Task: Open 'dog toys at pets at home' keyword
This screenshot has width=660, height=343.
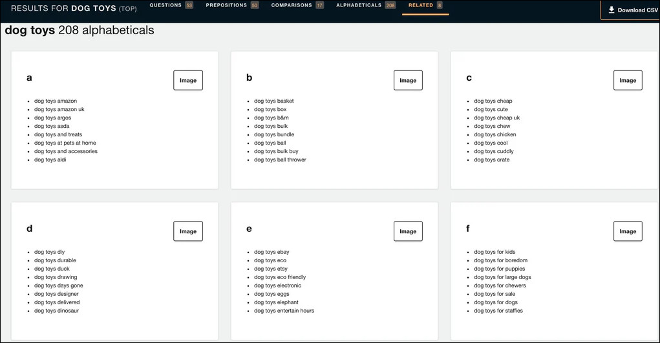Action: click(x=65, y=143)
